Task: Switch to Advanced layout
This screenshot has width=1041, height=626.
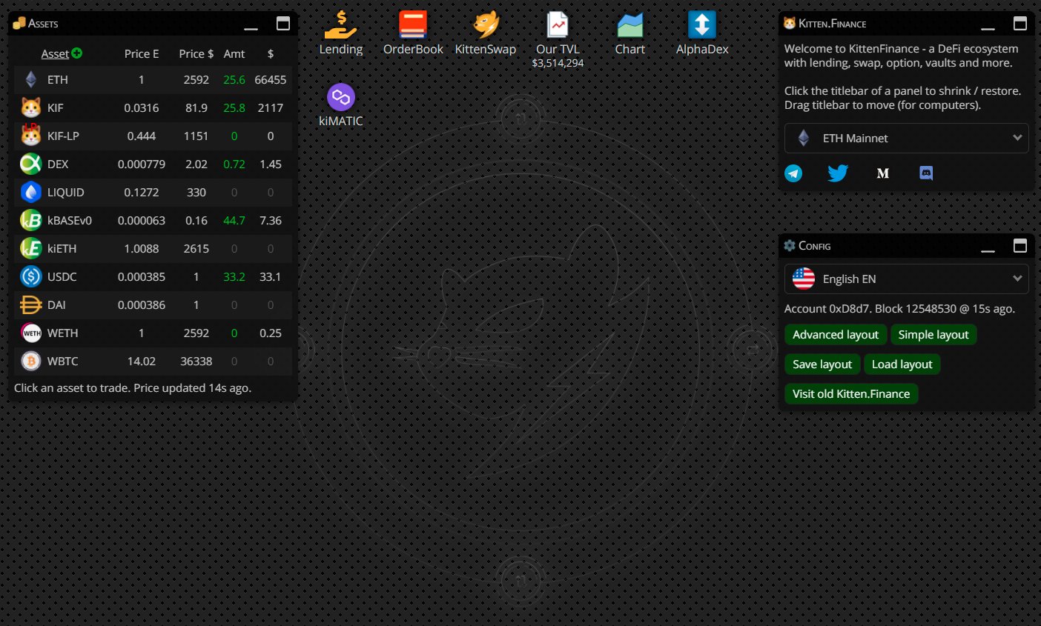Action: pyautogui.click(x=836, y=335)
